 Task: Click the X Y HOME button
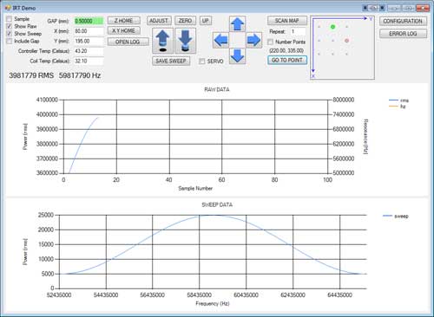tap(124, 30)
